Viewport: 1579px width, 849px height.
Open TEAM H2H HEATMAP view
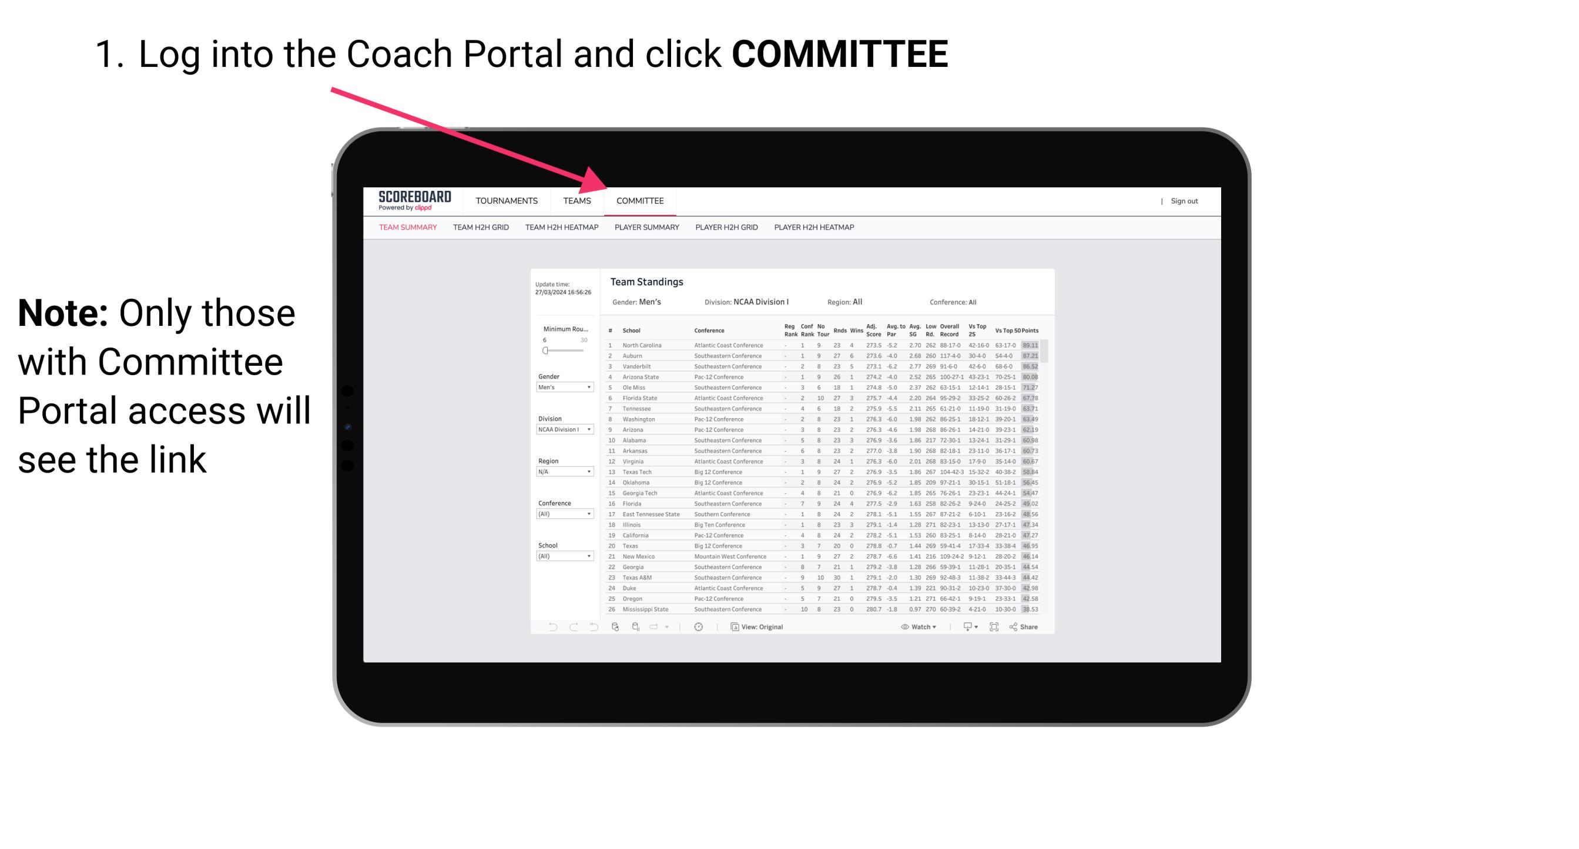pyautogui.click(x=562, y=230)
